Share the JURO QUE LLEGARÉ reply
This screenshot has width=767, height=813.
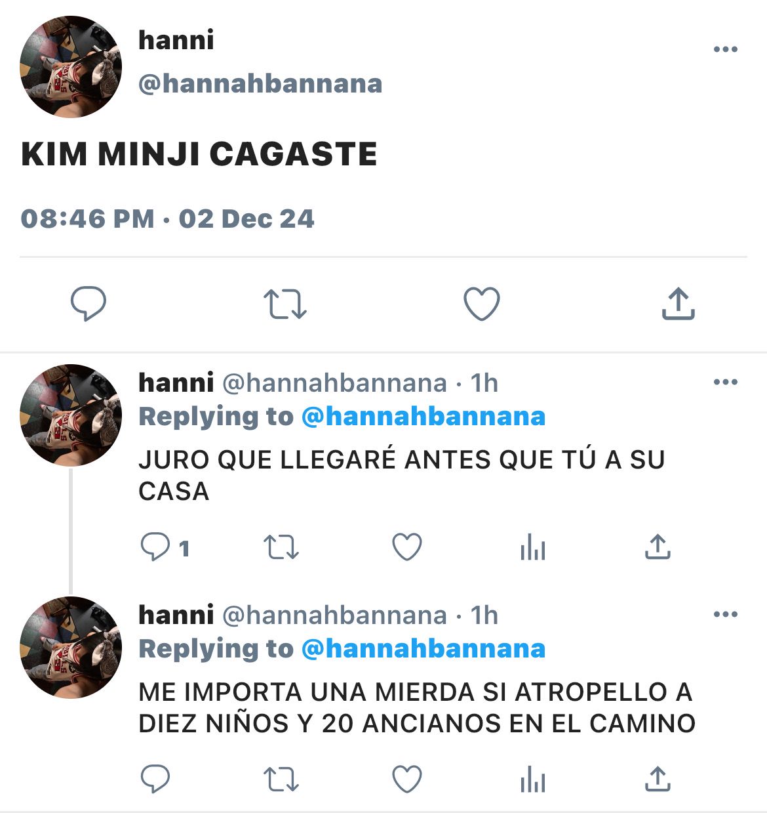tap(658, 547)
